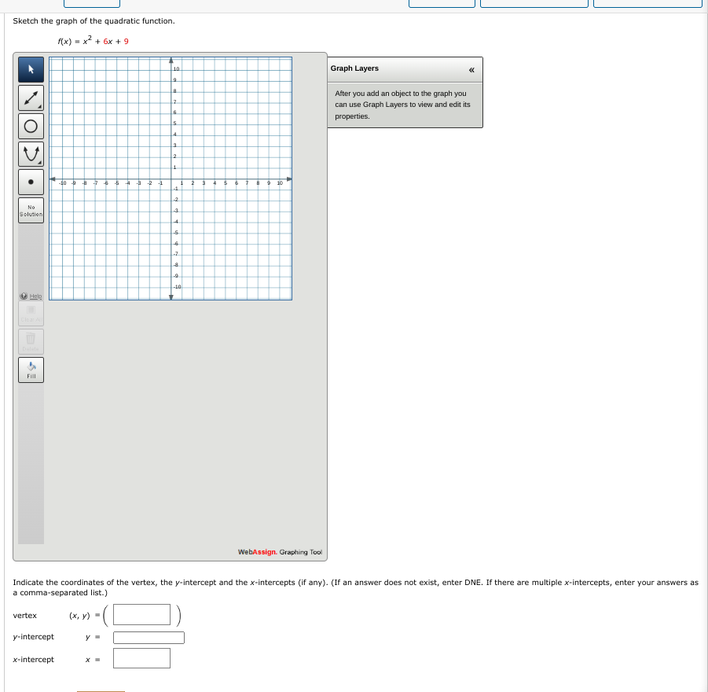Image resolution: width=708 pixels, height=692 pixels.
Task: Click the x-intercept input field
Action: [141, 658]
